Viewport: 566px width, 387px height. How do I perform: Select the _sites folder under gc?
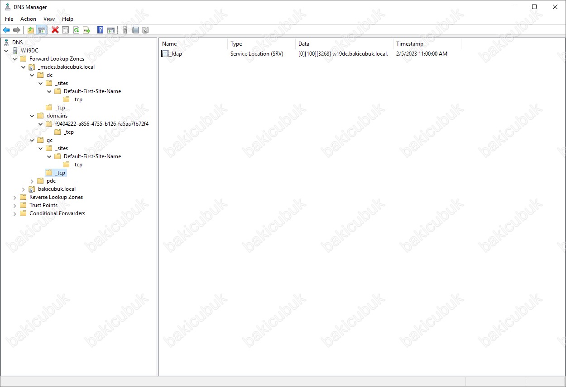(62, 148)
